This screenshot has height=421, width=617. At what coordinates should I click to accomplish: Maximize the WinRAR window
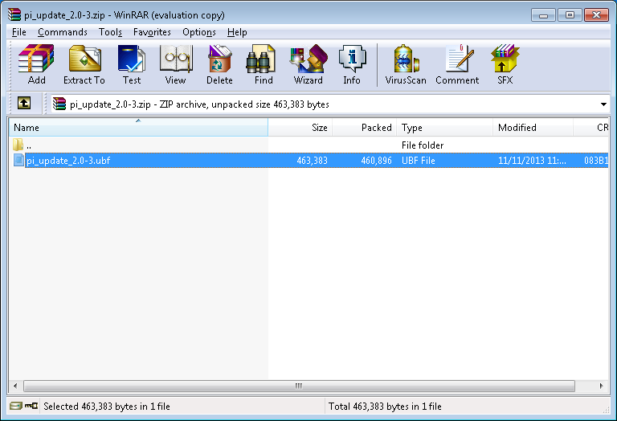570,15
